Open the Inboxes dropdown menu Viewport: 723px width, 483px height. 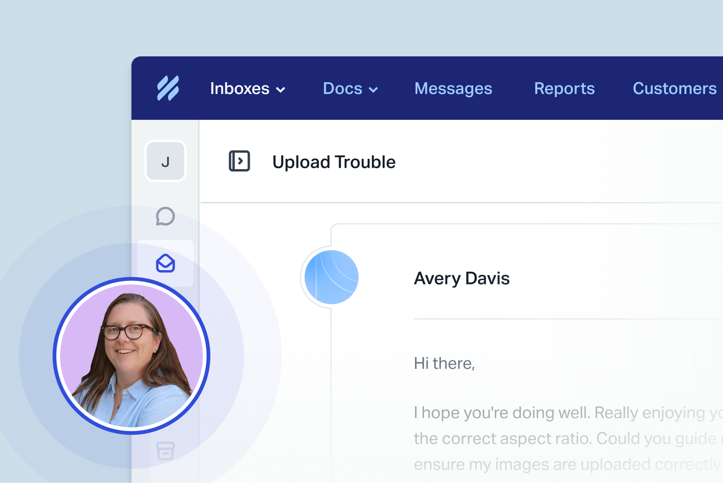click(x=247, y=88)
